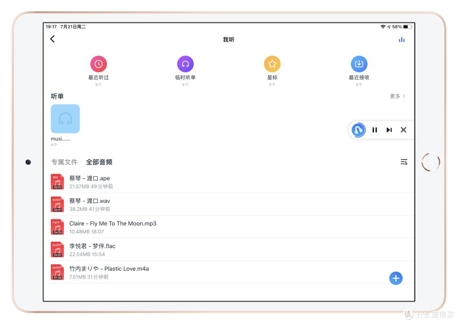Click the 38.2MB 41分钟前 file details
The width and height of the screenshot is (458, 324).
point(89,209)
